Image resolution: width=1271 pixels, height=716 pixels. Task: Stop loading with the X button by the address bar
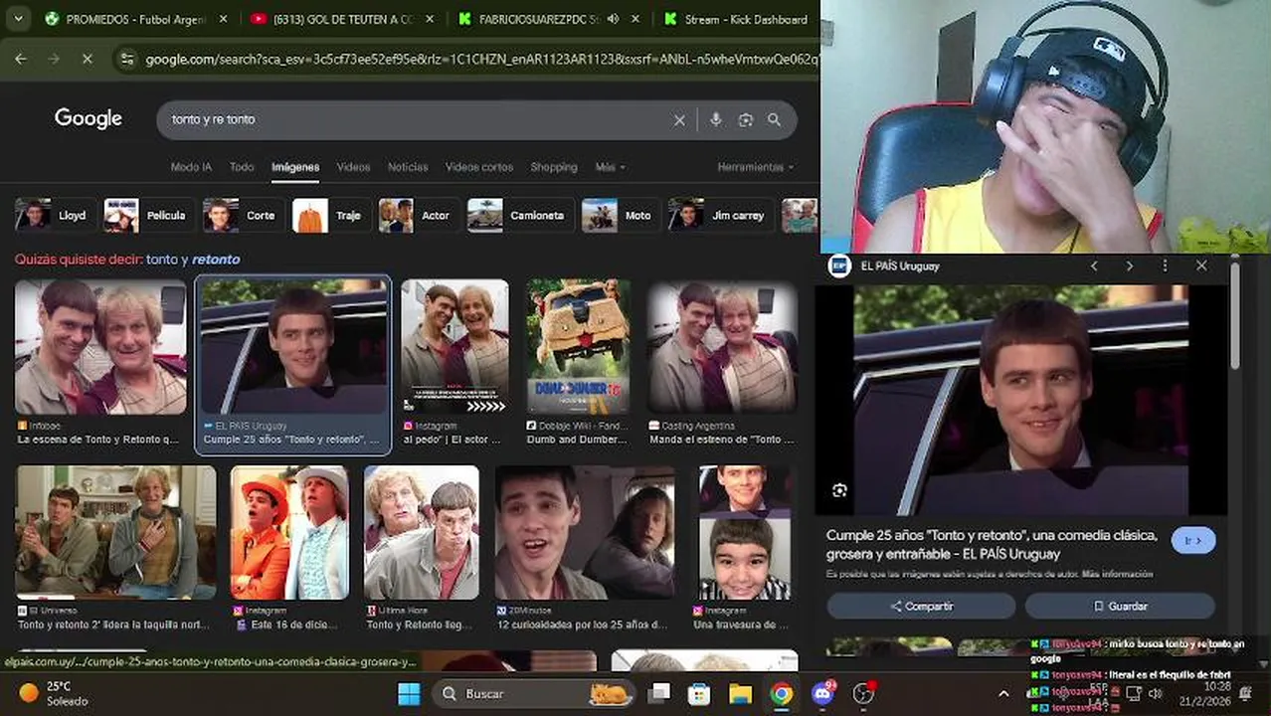click(x=87, y=60)
